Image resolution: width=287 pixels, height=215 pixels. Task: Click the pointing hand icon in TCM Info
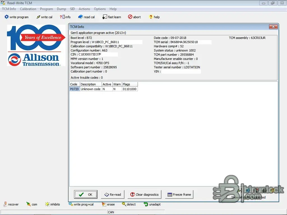(x=240, y=190)
